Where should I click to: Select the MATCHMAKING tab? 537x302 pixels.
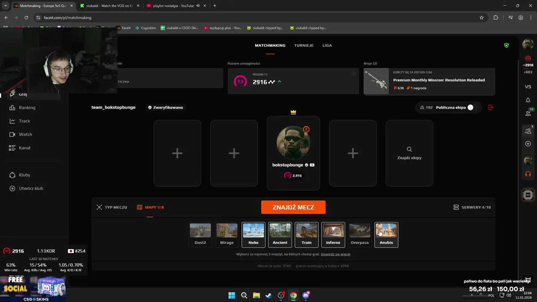point(270,45)
